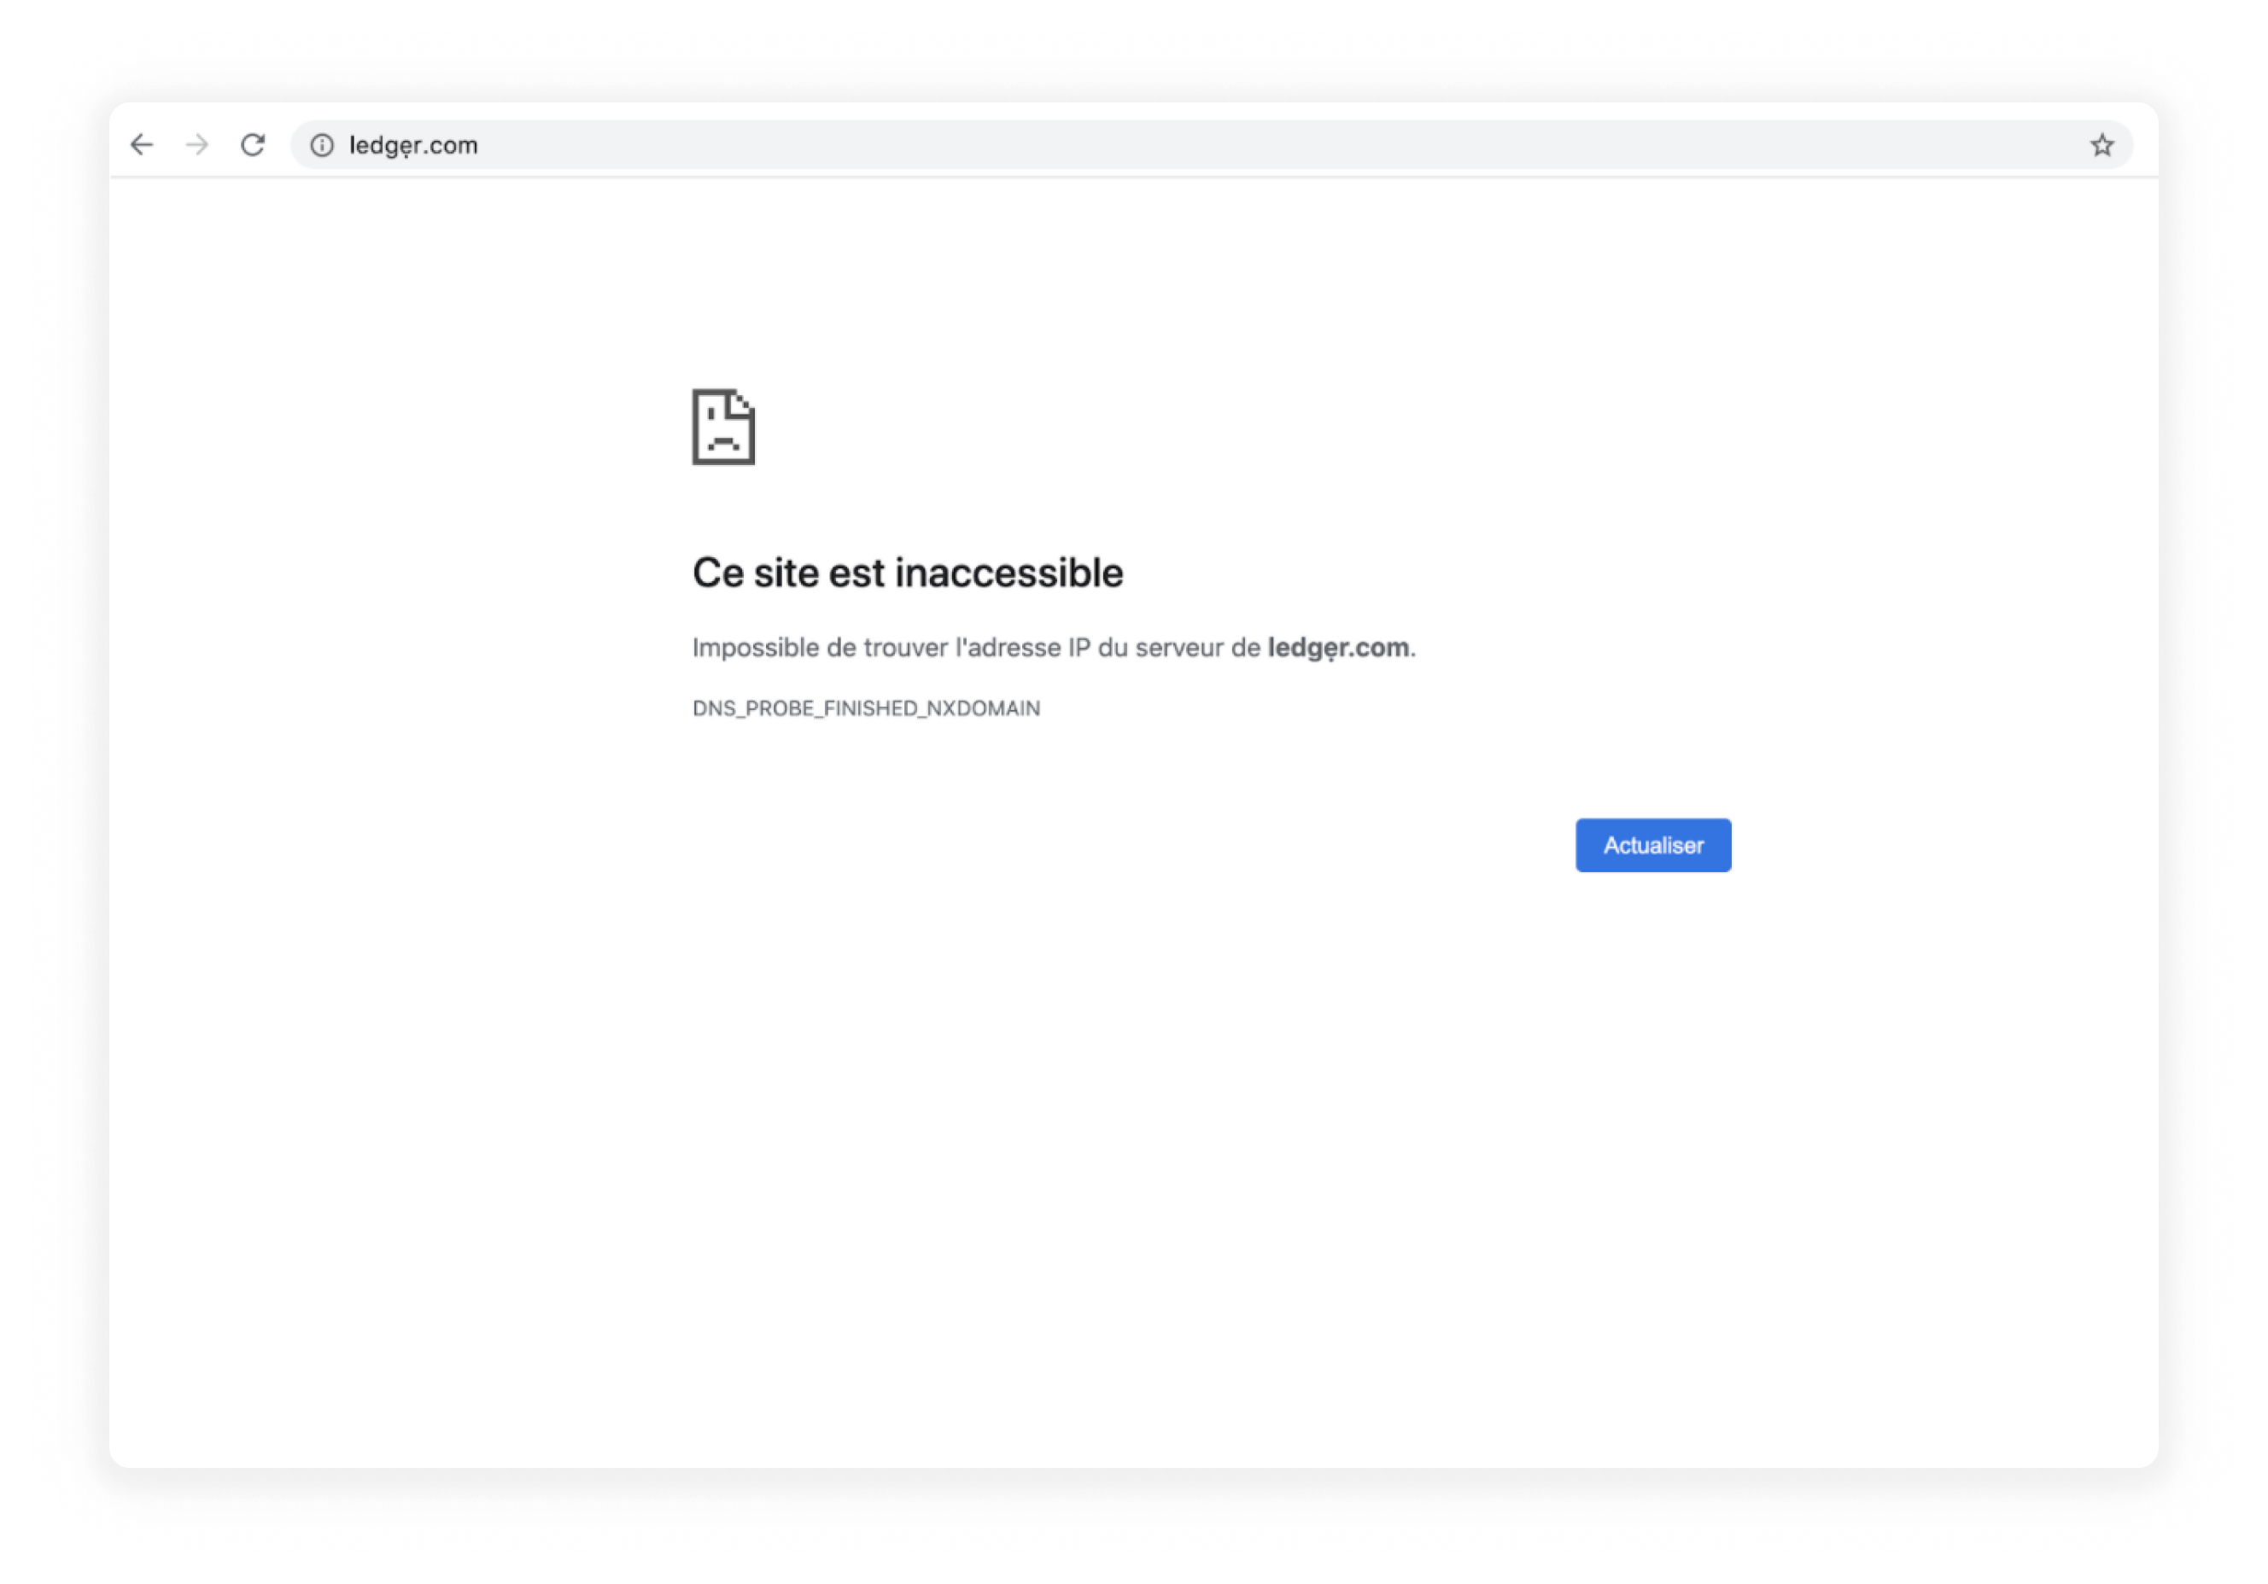The image size is (2268, 1584).
Task: Bookmark this page with the star icon
Action: point(2101,145)
